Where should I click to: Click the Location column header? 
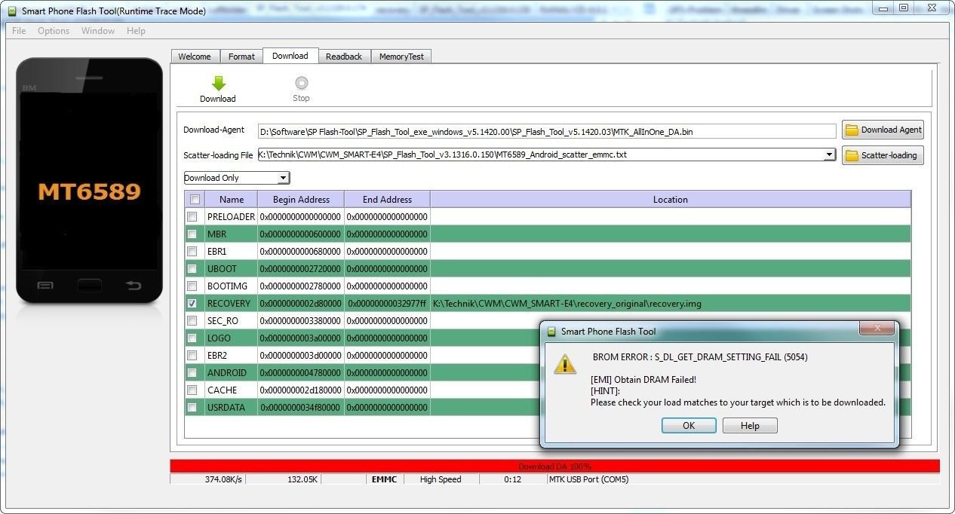(x=671, y=200)
